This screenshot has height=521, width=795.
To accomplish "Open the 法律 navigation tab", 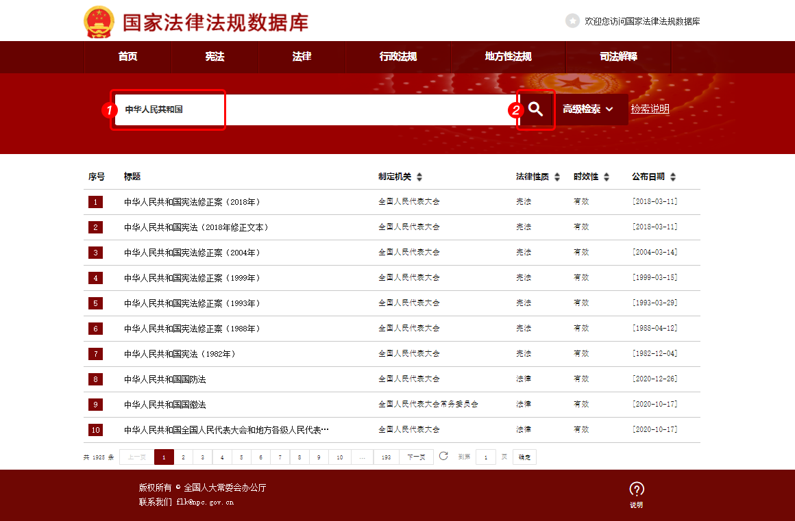I will (x=302, y=57).
